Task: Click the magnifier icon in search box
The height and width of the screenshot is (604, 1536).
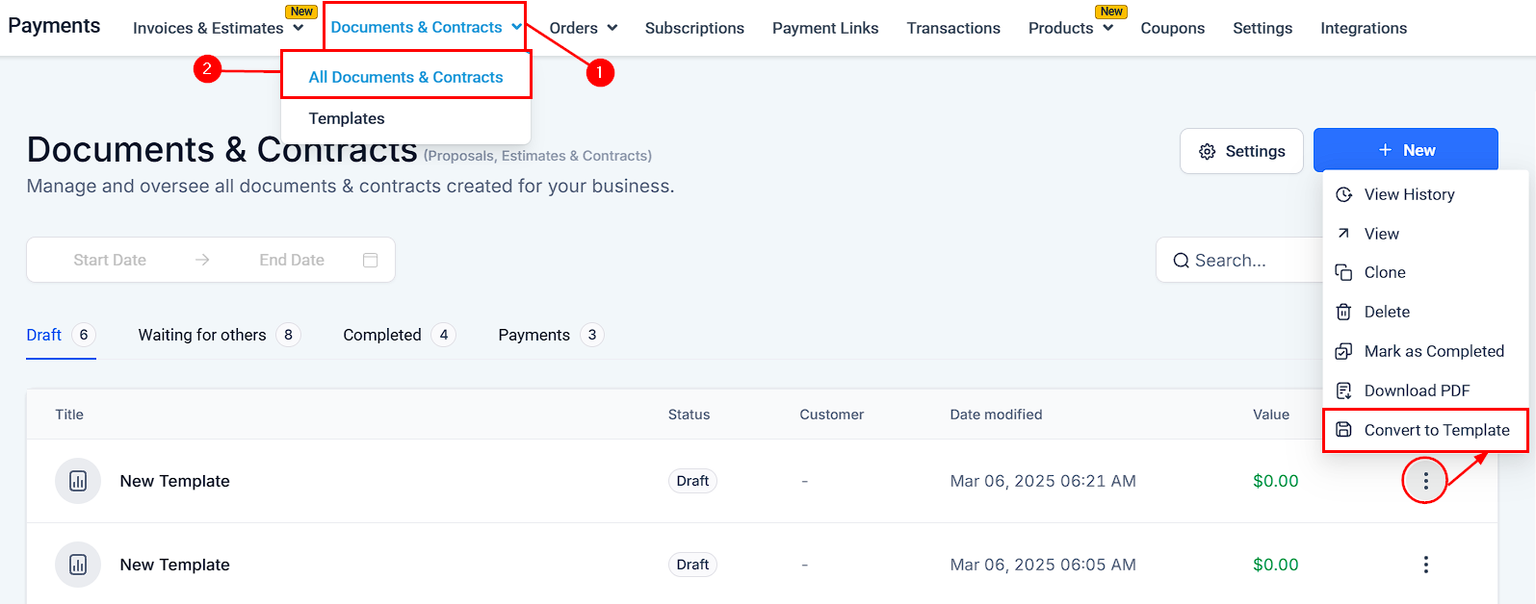Action: tap(1181, 261)
